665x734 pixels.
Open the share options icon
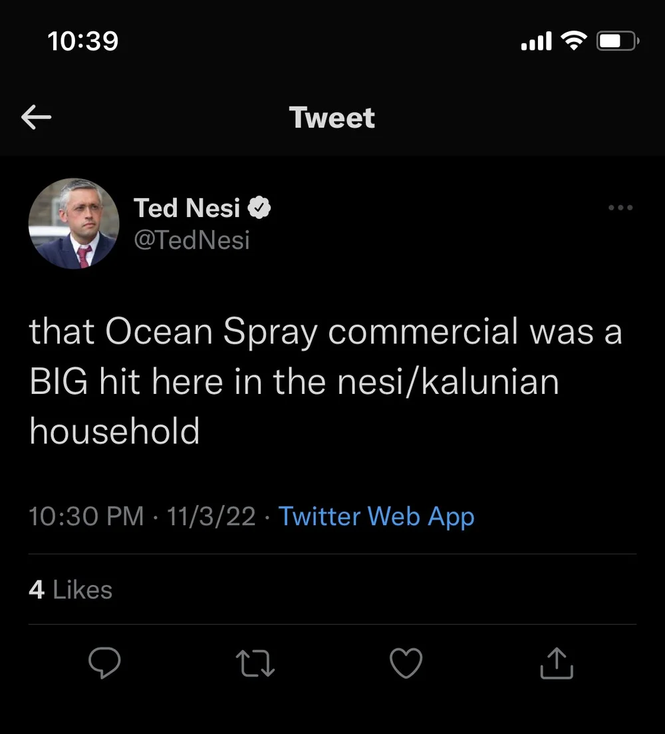[557, 663]
